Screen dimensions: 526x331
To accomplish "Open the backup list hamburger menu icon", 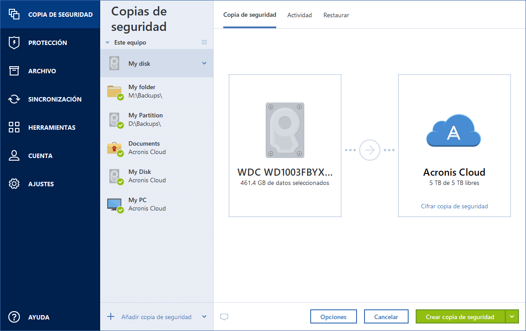I will tap(204, 42).
